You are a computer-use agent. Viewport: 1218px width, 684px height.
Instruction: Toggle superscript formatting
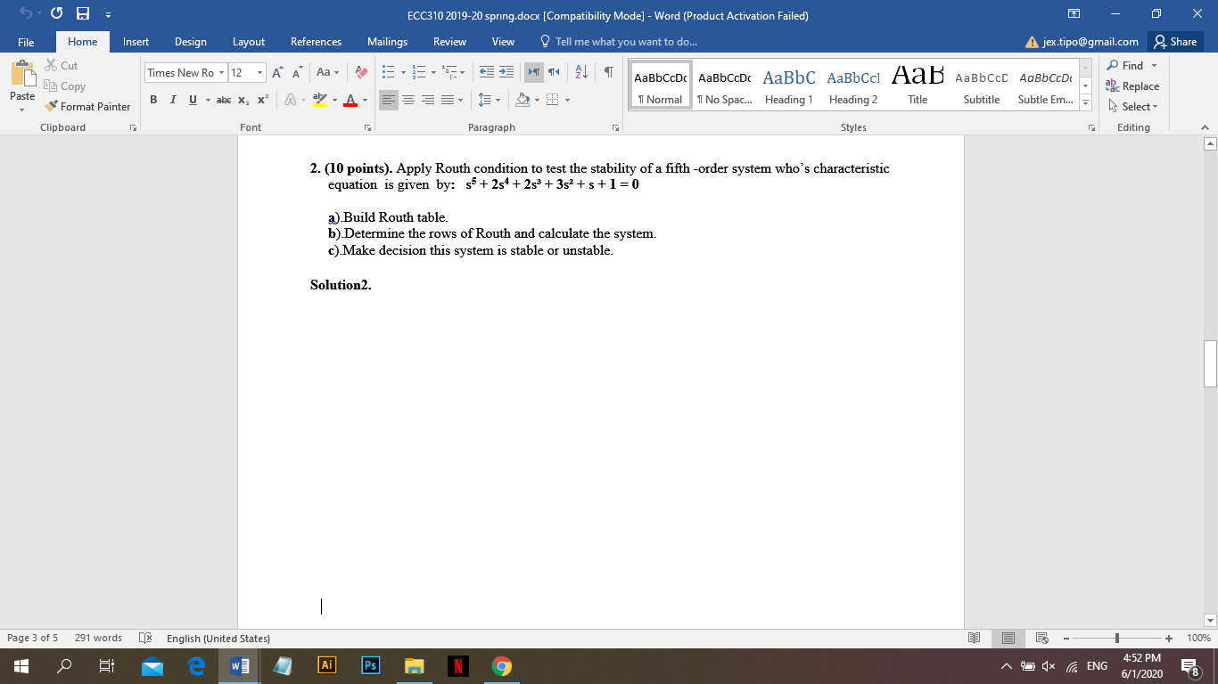(260, 100)
